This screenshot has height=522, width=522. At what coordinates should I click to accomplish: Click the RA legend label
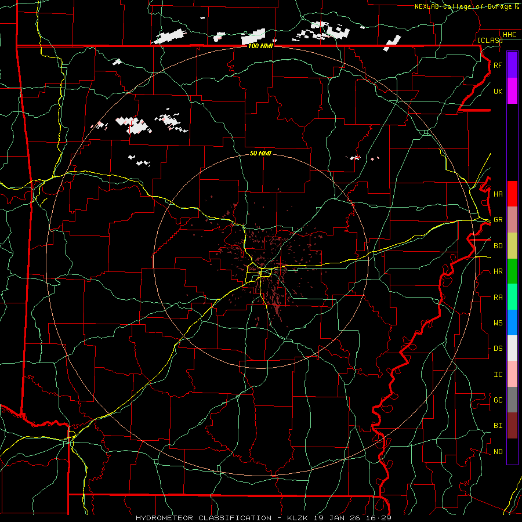[x=498, y=297]
